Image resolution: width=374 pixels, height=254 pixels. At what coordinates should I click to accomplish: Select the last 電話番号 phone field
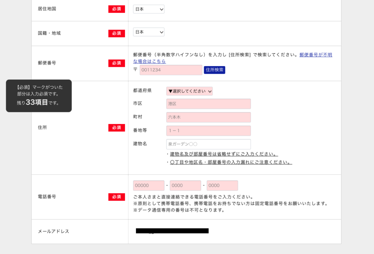click(x=222, y=185)
